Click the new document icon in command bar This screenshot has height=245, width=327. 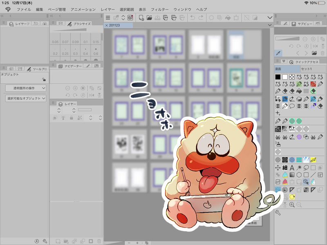click(141, 18)
